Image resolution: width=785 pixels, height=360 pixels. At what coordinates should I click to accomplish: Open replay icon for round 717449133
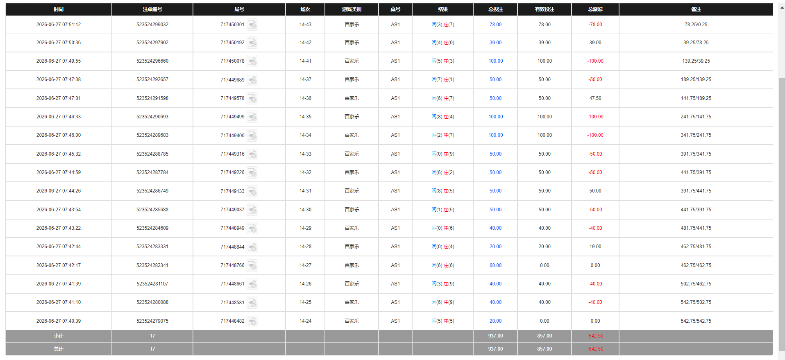click(x=252, y=191)
